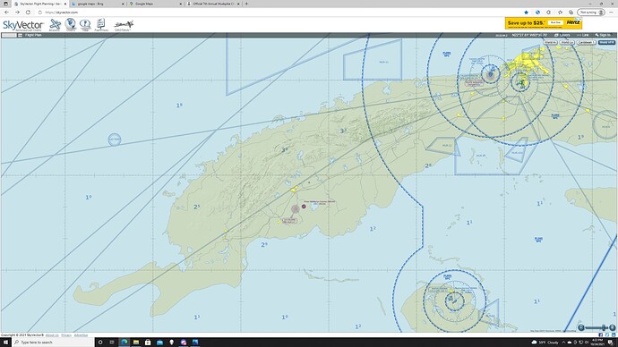Select the World Hi chart
The height and width of the screenshot is (347, 618).
(550, 42)
